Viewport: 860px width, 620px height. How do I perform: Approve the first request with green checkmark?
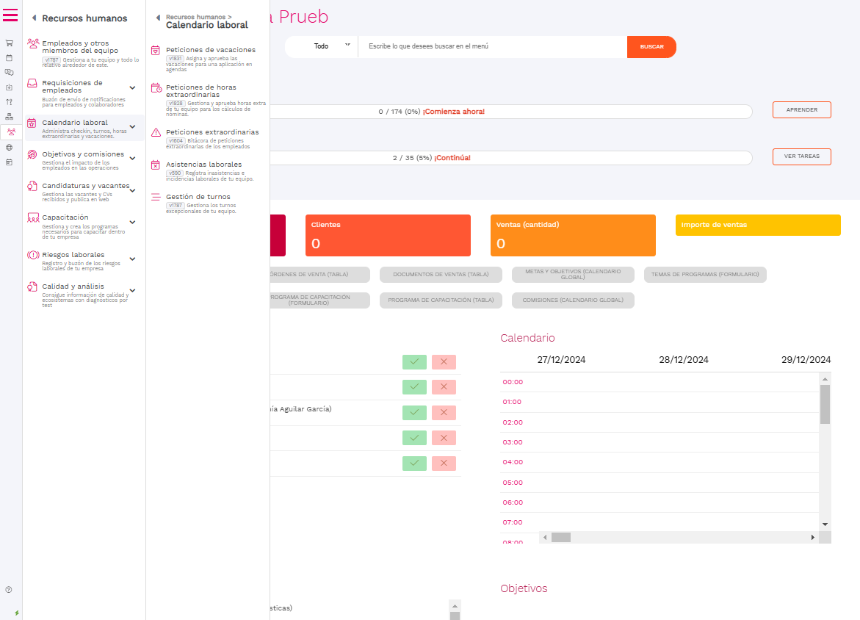pos(414,361)
